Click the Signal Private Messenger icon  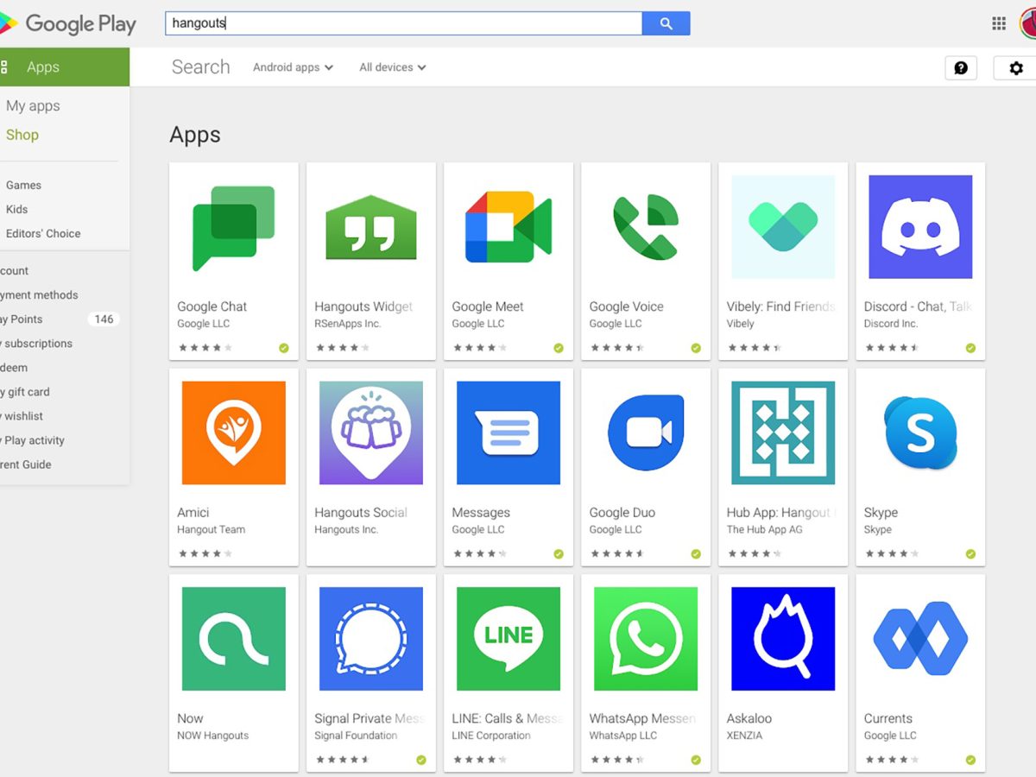point(370,639)
